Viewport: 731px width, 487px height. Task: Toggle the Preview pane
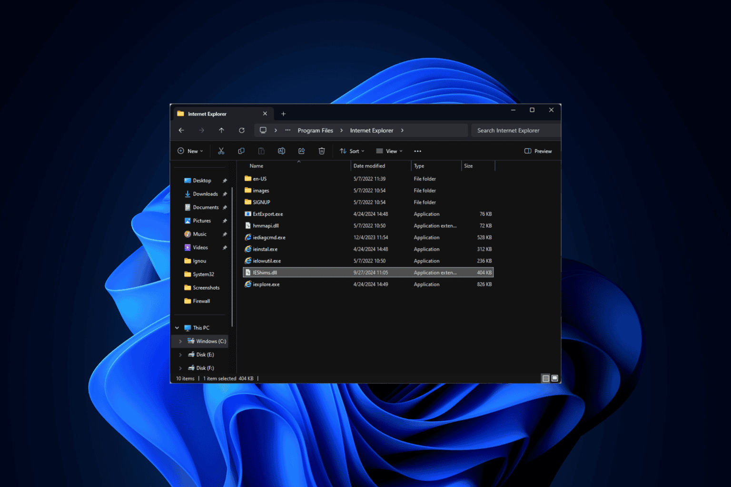coord(538,151)
